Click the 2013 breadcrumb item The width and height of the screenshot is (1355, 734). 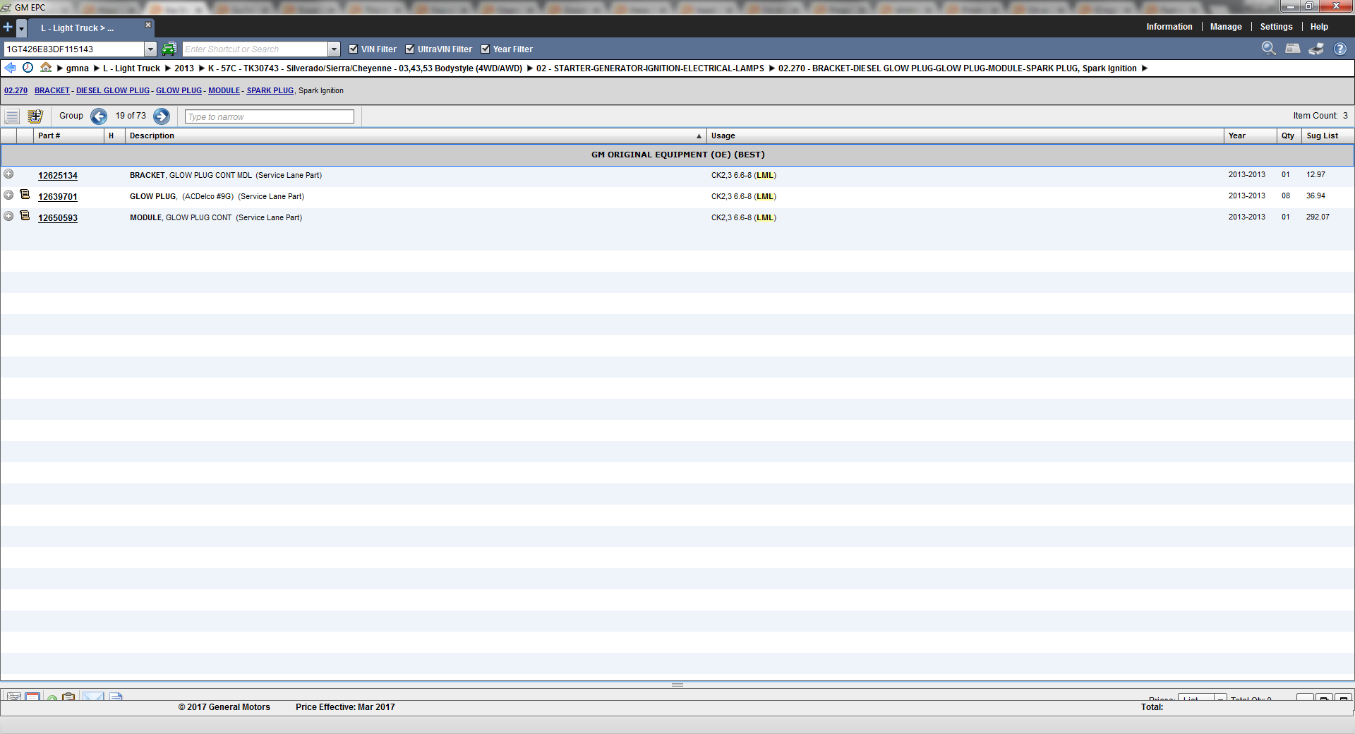[184, 68]
